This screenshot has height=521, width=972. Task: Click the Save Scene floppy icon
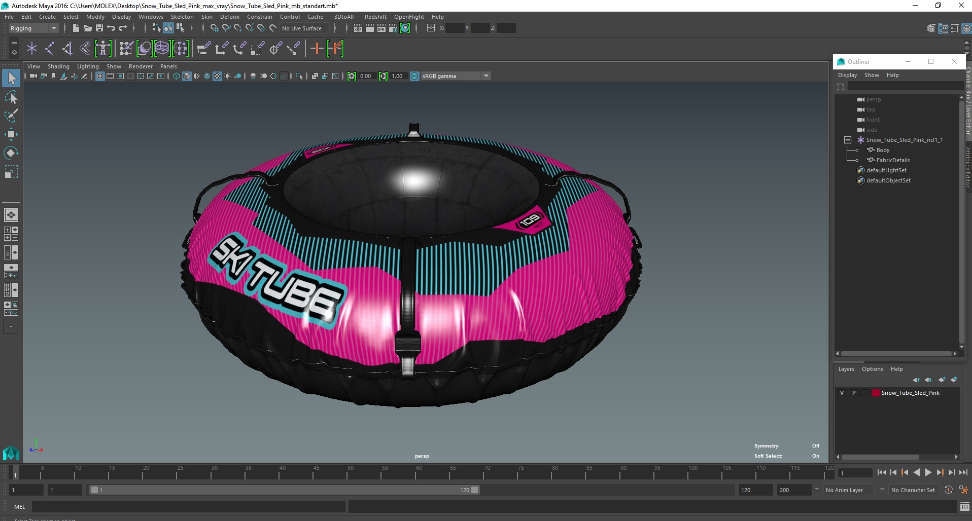point(99,28)
